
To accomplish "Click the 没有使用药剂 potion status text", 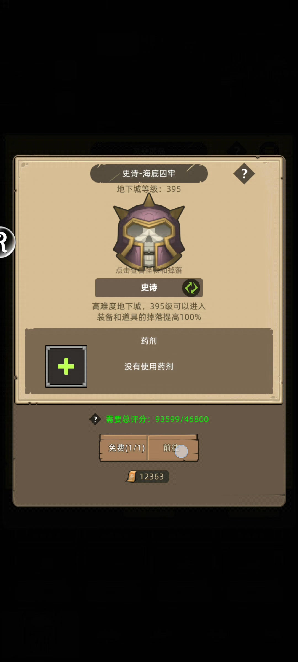I will point(149,367).
